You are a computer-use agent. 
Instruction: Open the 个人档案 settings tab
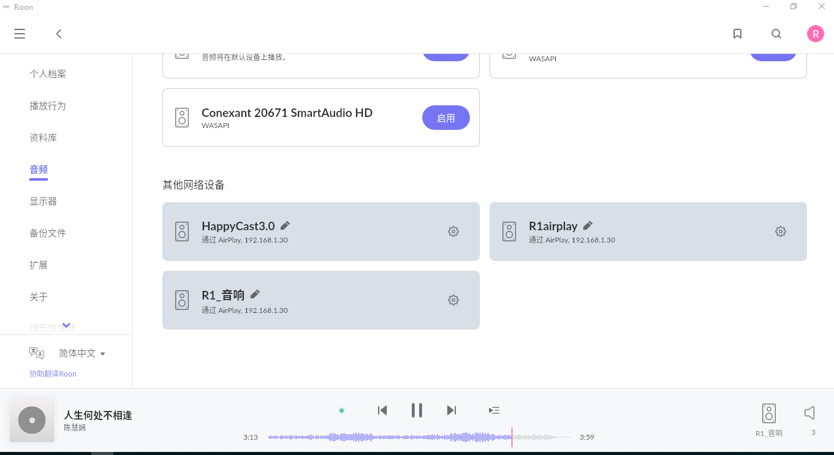(x=48, y=74)
